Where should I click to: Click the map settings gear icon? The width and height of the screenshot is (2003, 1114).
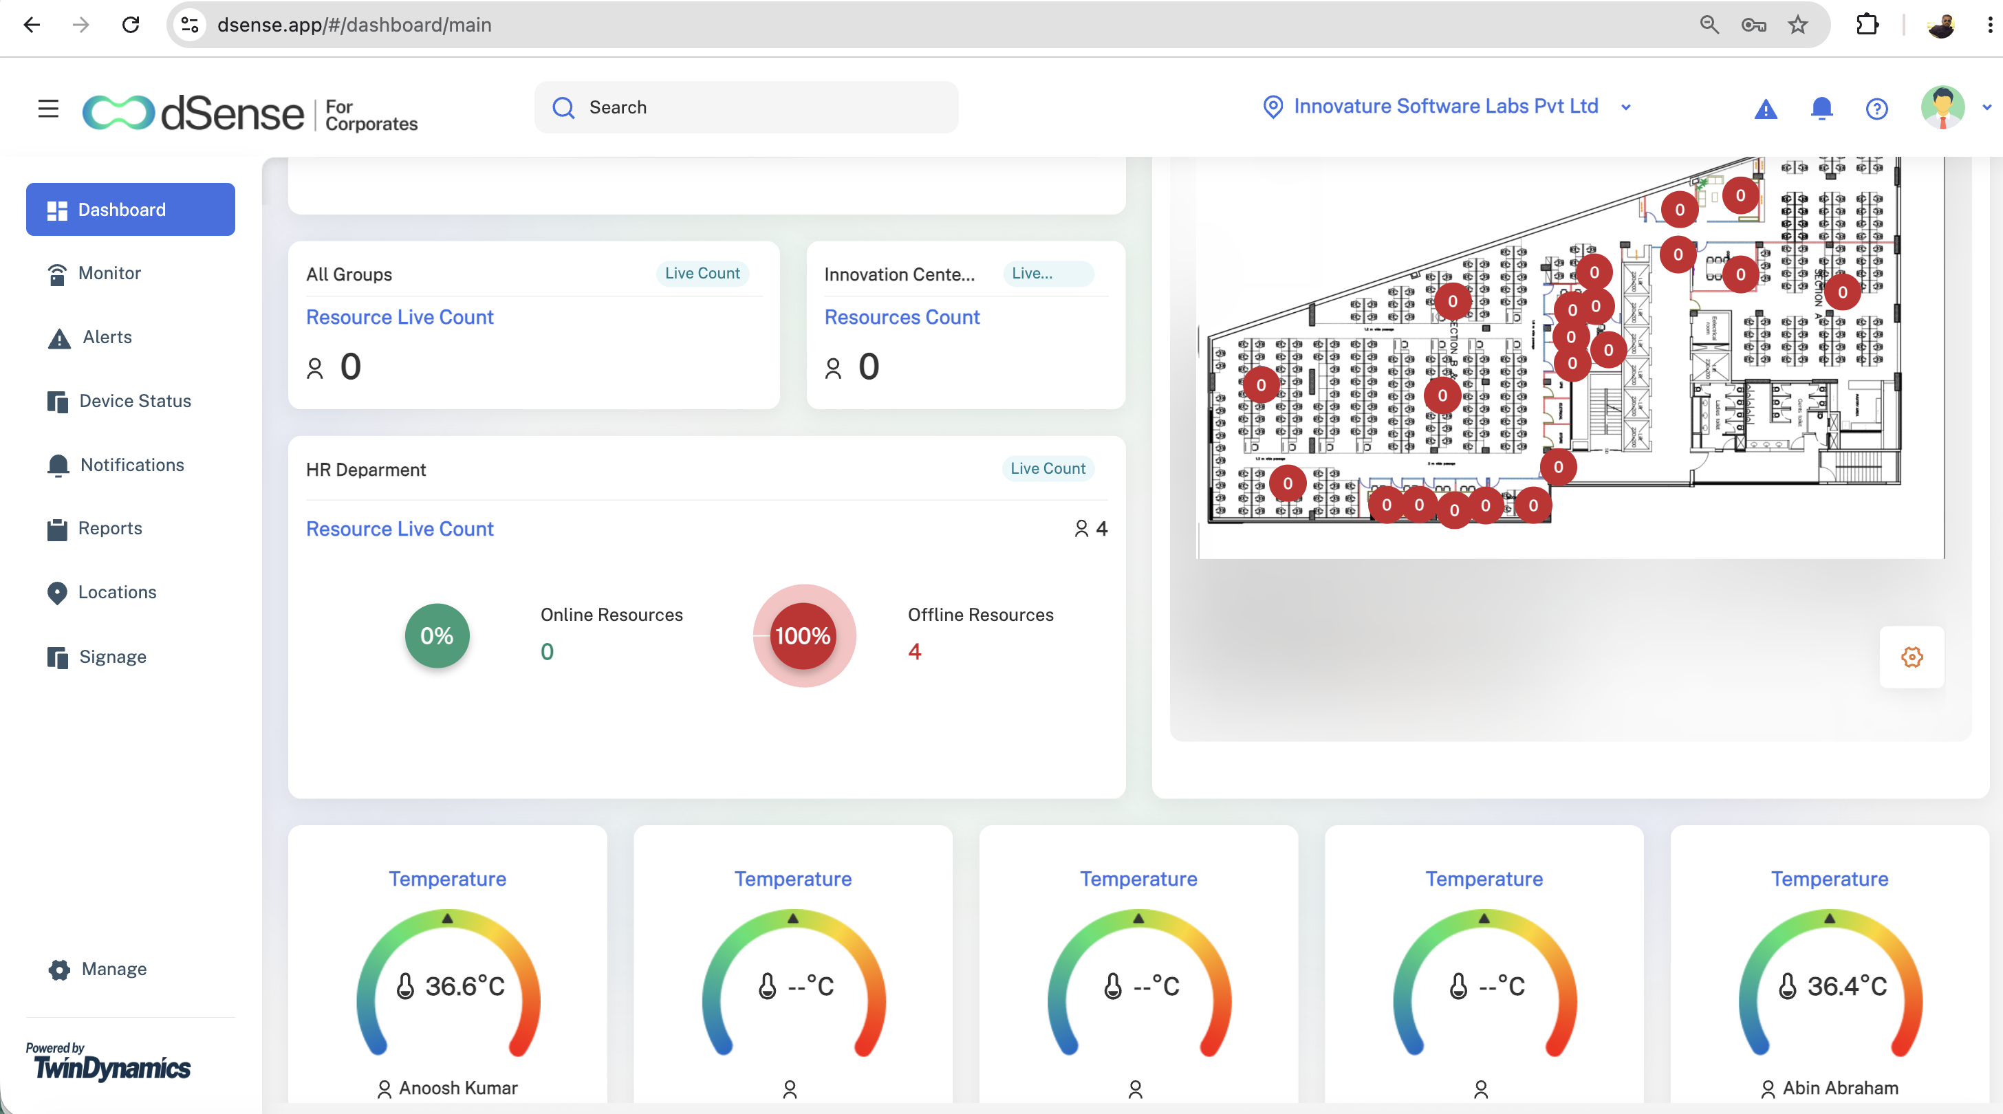pyautogui.click(x=1912, y=657)
